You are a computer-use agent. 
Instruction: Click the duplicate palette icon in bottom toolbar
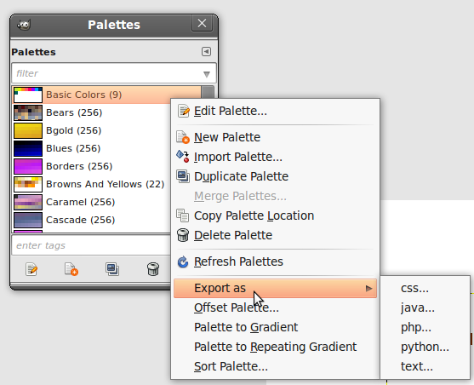point(112,269)
